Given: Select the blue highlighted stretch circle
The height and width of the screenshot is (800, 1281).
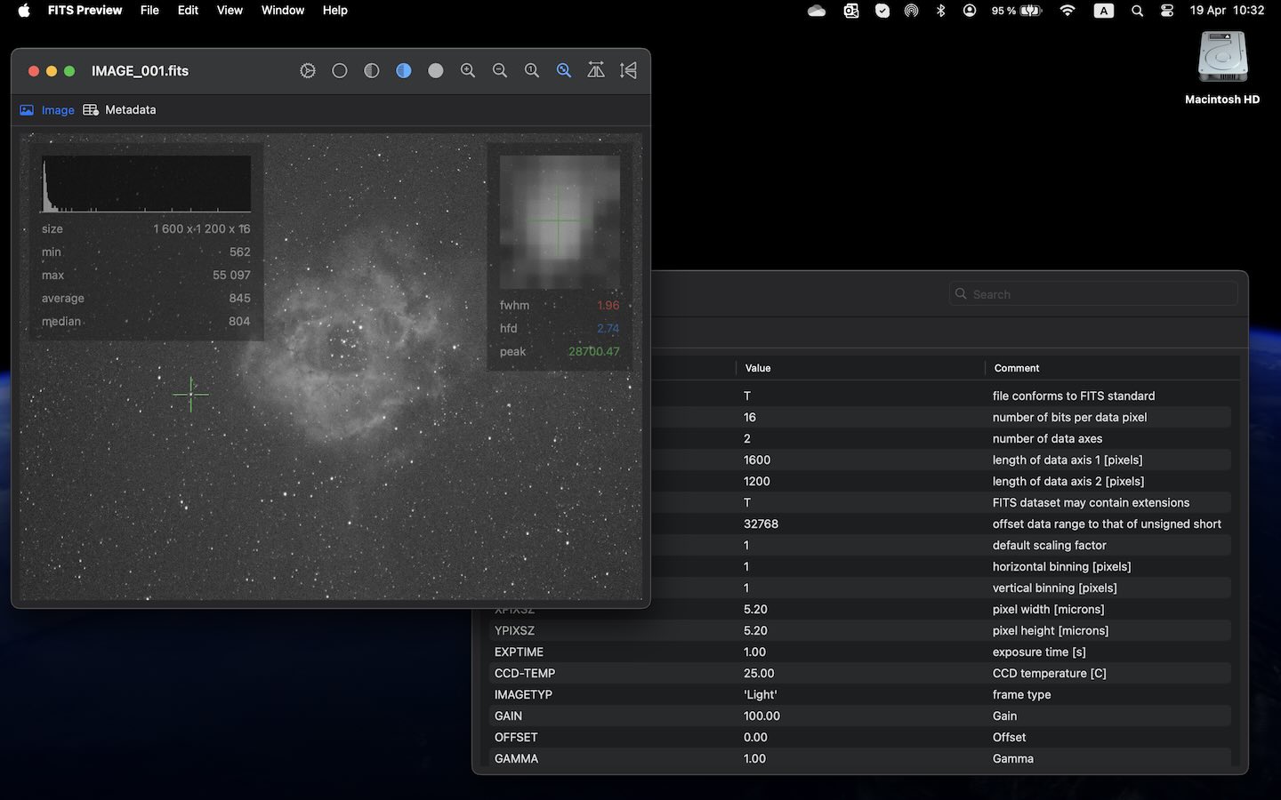Looking at the screenshot, I should tap(404, 70).
